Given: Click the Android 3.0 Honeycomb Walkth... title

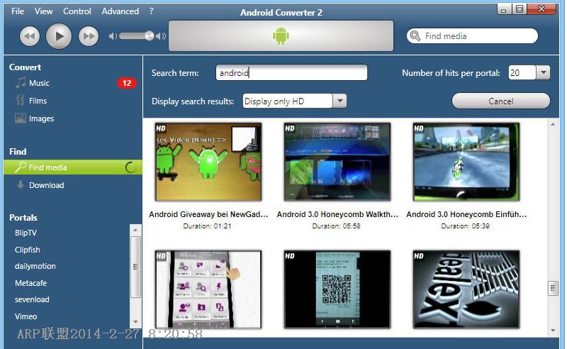Looking at the screenshot, I should (x=337, y=214).
